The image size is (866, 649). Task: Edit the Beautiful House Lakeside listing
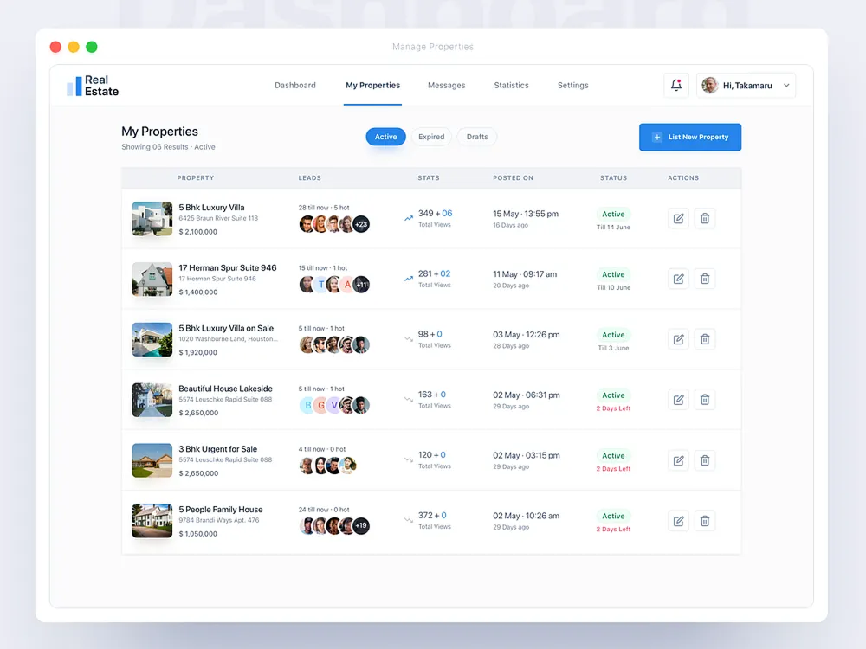679,400
